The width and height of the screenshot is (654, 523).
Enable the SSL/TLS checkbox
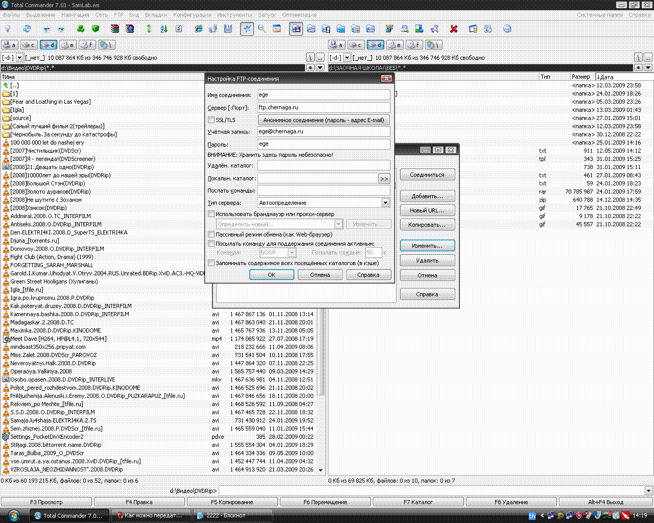211,120
